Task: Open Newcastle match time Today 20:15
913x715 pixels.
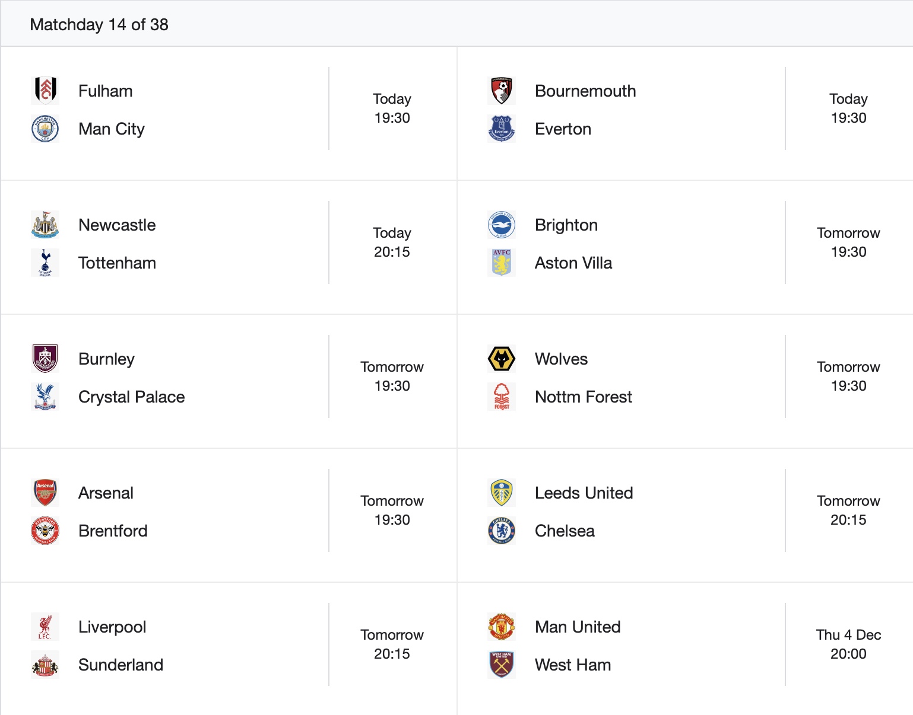Action: click(x=392, y=242)
